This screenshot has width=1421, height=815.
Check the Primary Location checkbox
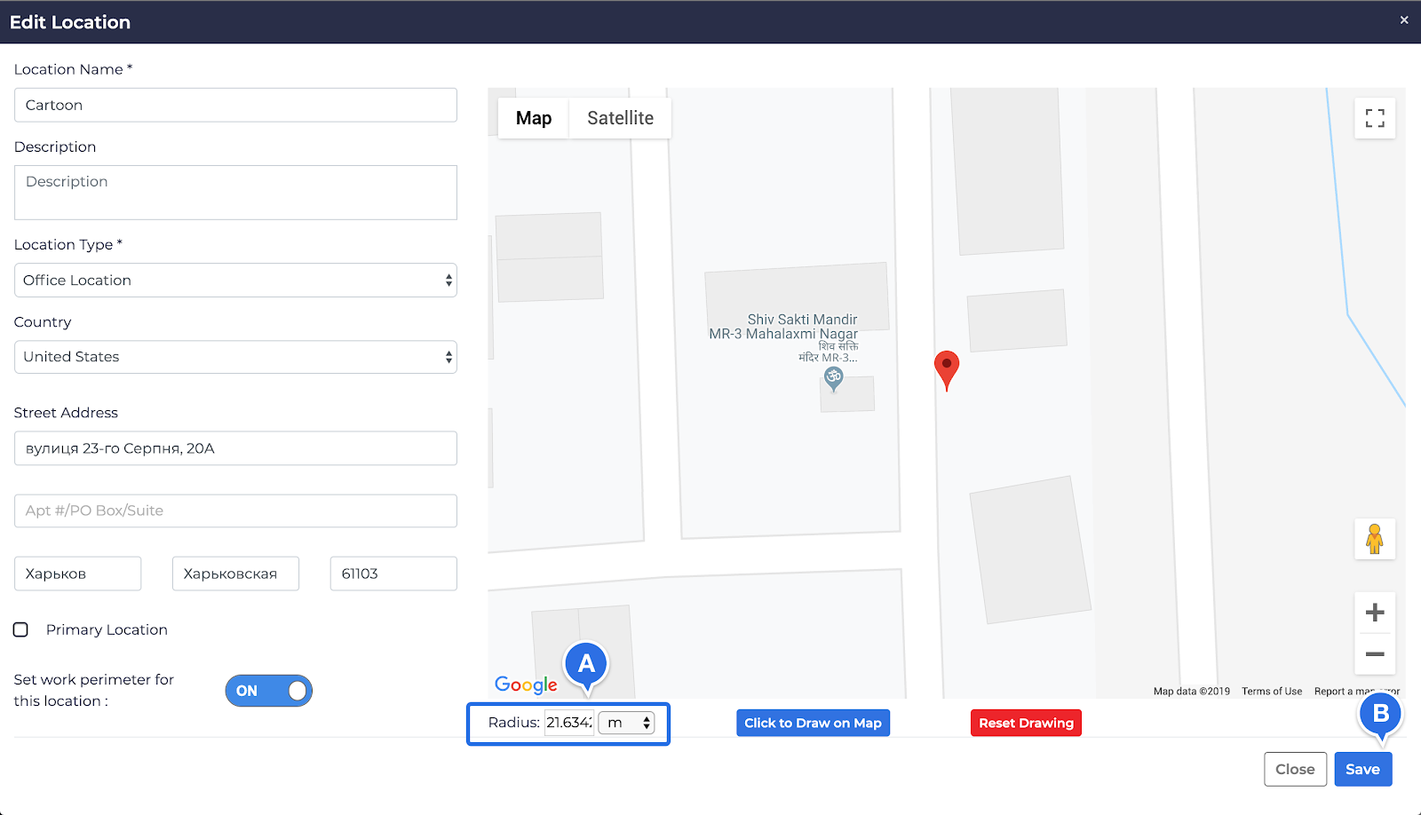[21, 629]
